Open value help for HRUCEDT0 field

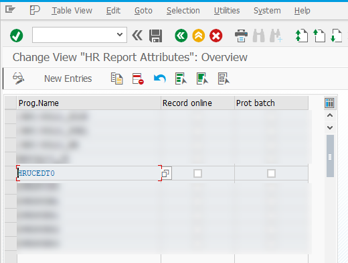(x=167, y=173)
